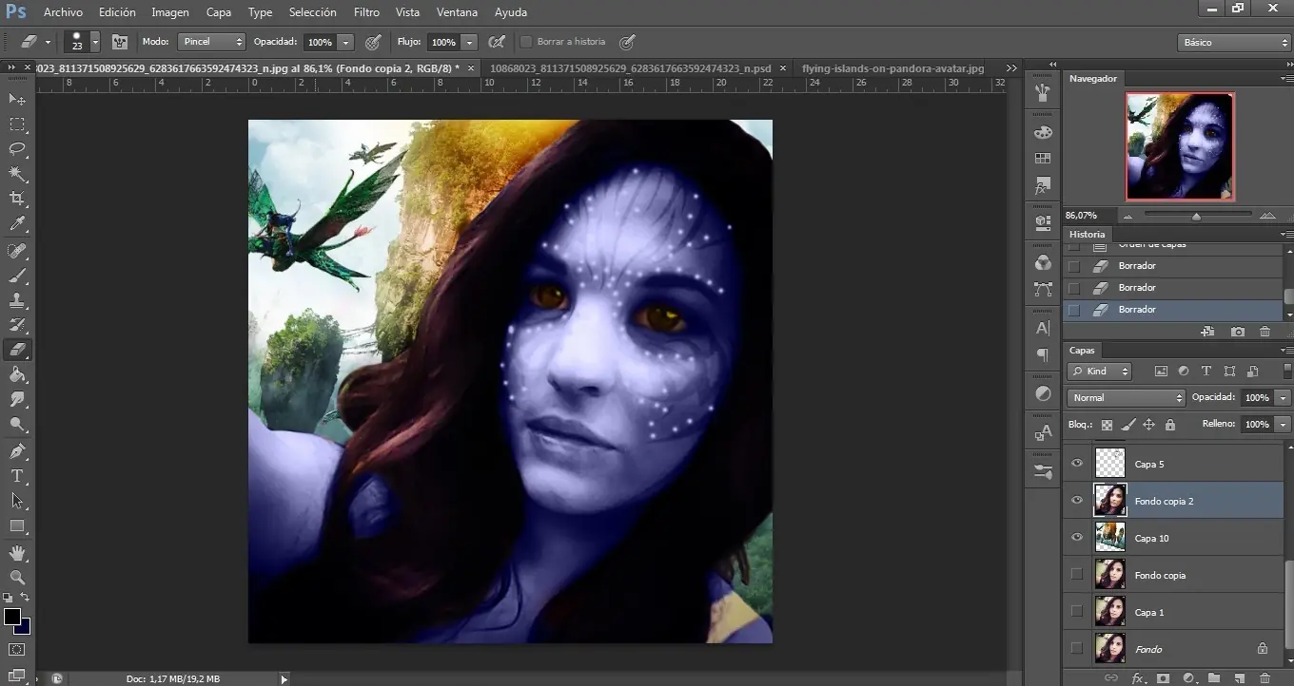This screenshot has height=686, width=1294.
Task: Click the Opacidad 100% field in options bar
Action: (320, 43)
